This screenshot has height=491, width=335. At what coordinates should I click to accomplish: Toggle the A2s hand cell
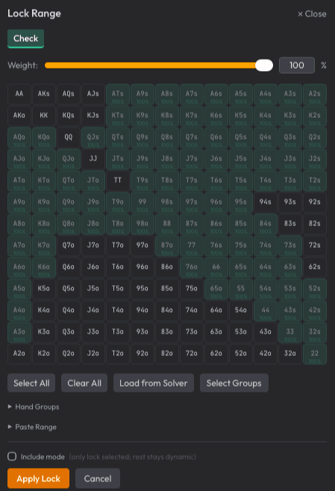point(315,94)
